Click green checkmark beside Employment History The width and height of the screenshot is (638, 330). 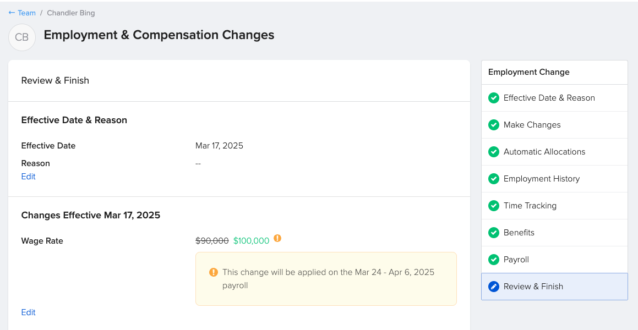(x=494, y=179)
